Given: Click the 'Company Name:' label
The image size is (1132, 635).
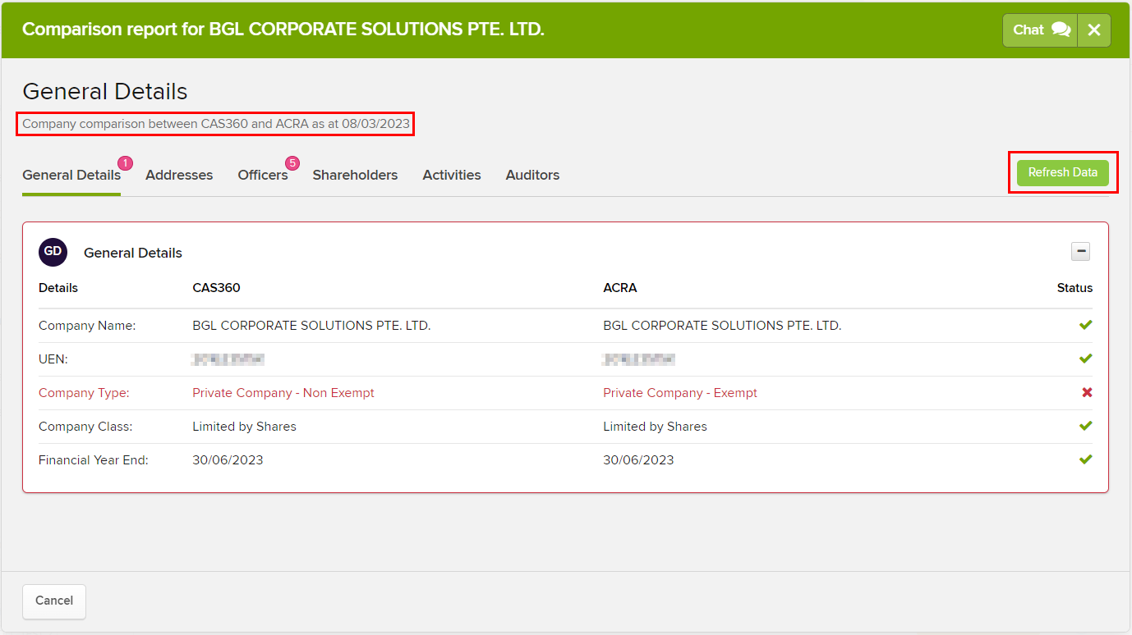Looking at the screenshot, I should [x=87, y=326].
